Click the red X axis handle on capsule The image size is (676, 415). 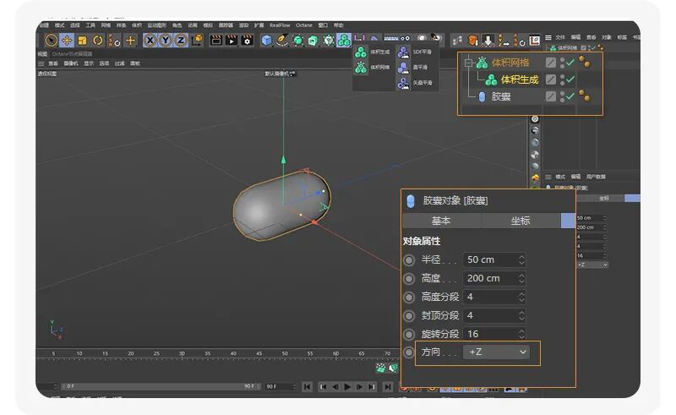pos(314,222)
